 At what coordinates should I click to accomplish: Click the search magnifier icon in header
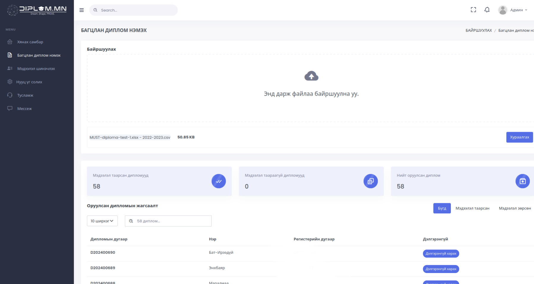pyautogui.click(x=95, y=10)
